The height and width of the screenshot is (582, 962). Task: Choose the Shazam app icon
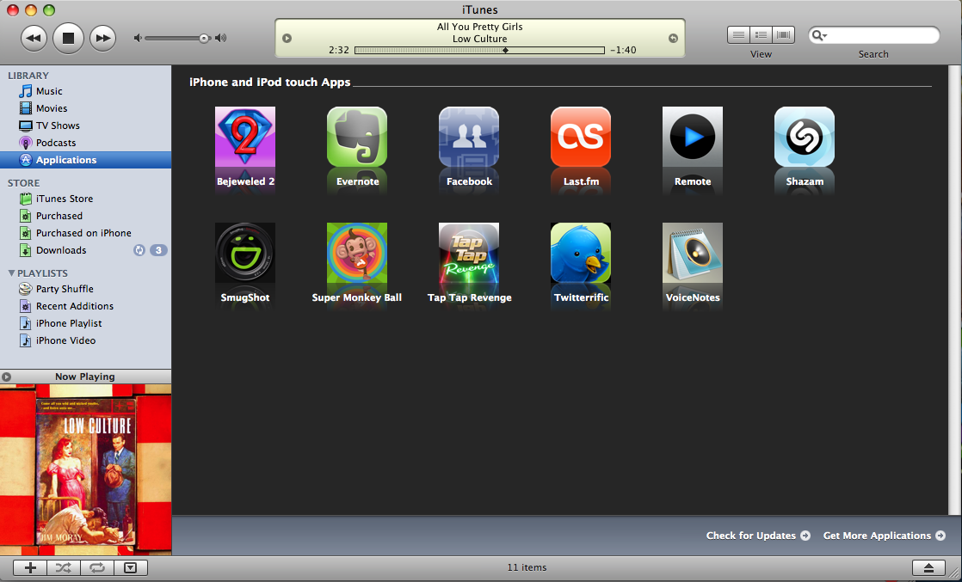[x=805, y=137]
